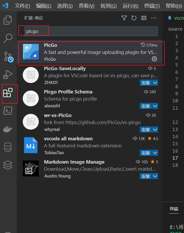The image size is (184, 233).
Task: Click line number 17 in editor gutter
Action: tap(175, 158)
